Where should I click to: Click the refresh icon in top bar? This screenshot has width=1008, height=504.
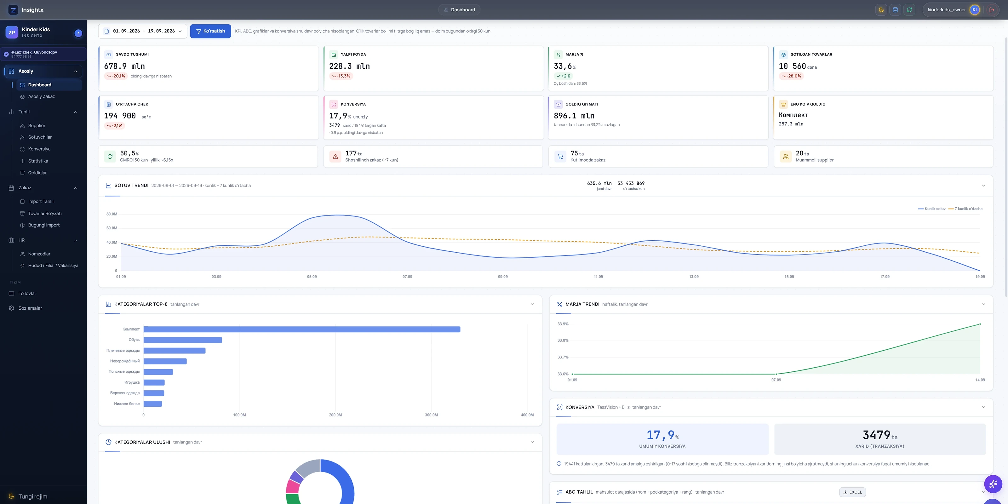click(x=909, y=10)
